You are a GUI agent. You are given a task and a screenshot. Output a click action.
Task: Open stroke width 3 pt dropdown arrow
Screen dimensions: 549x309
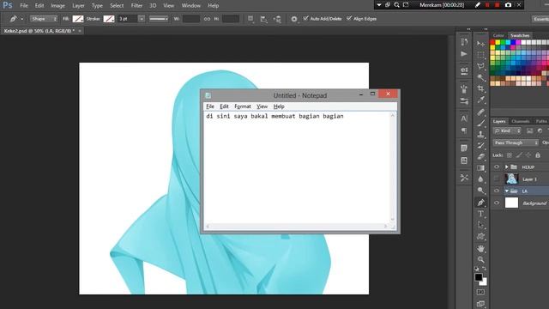142,19
